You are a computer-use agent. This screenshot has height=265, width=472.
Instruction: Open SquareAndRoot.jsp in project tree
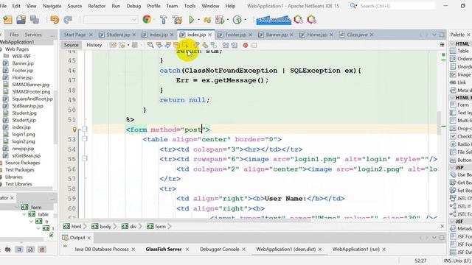tap(32, 99)
